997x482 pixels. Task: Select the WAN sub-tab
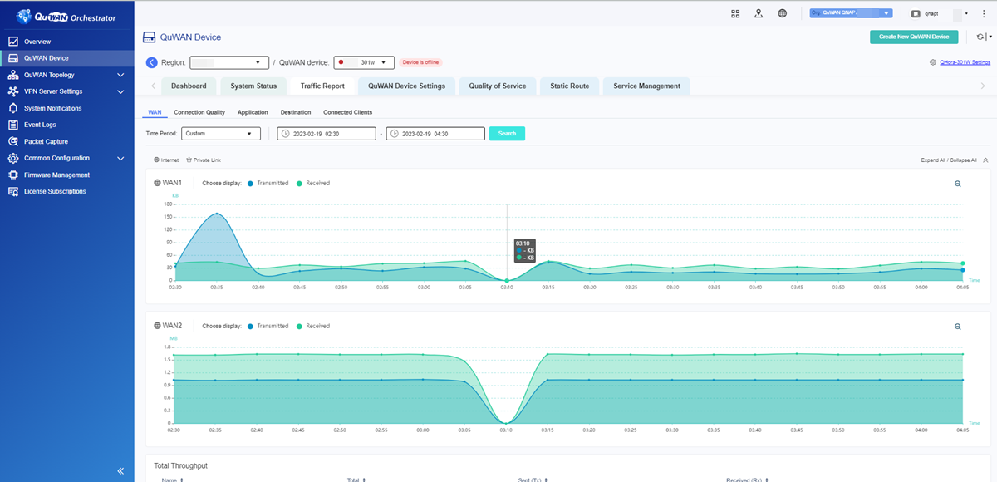coord(155,112)
